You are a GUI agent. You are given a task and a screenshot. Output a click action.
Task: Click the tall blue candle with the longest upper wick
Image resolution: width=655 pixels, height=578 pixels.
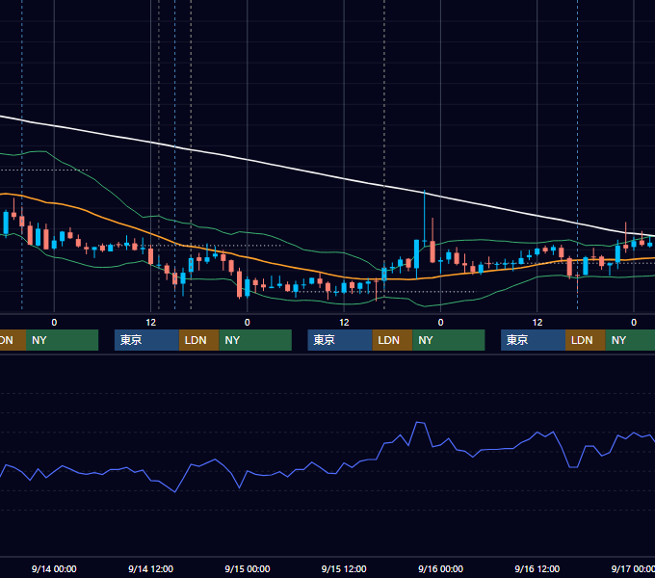tap(425, 217)
